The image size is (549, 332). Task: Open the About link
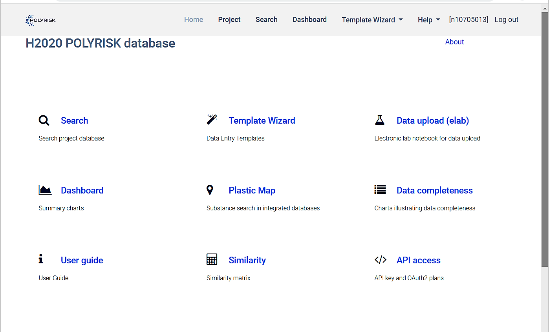[x=454, y=42]
